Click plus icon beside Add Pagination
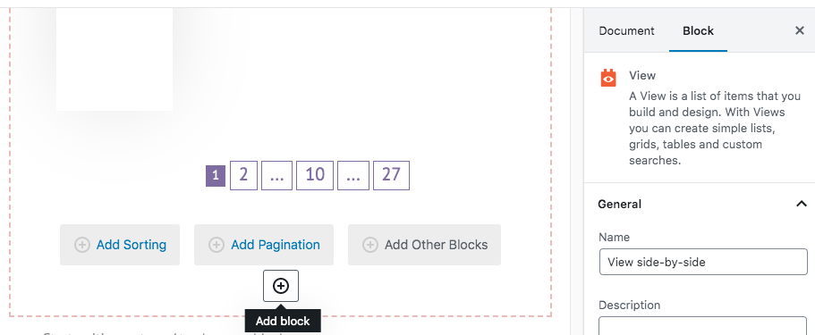 tap(216, 245)
